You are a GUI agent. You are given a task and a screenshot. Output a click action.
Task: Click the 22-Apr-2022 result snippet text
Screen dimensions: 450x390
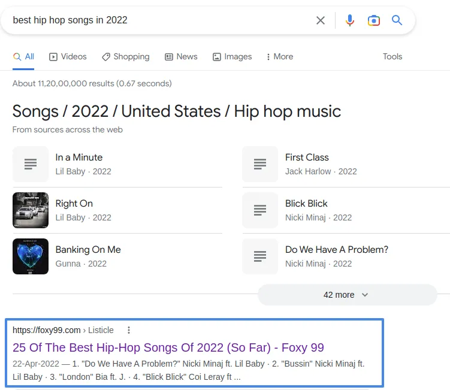[189, 370]
